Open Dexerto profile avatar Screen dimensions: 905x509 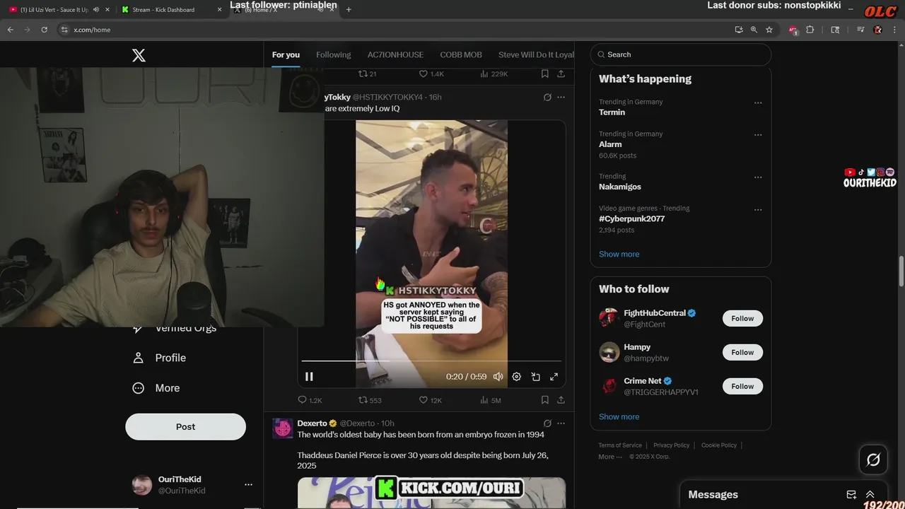(x=283, y=428)
